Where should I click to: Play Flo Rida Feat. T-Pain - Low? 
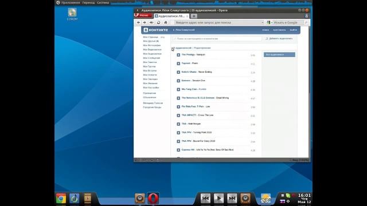(178, 107)
